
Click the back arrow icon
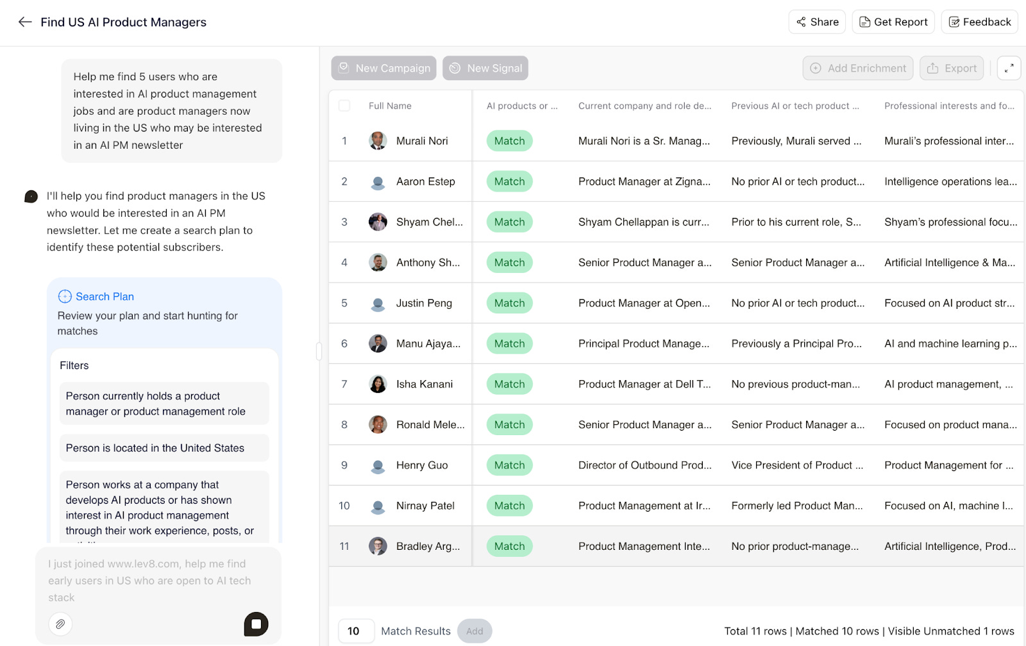tap(25, 22)
